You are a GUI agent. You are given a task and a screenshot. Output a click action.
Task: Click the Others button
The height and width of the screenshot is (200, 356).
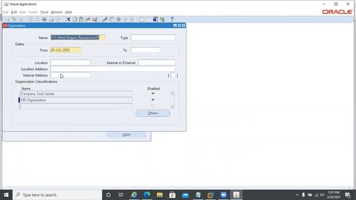pos(153,113)
